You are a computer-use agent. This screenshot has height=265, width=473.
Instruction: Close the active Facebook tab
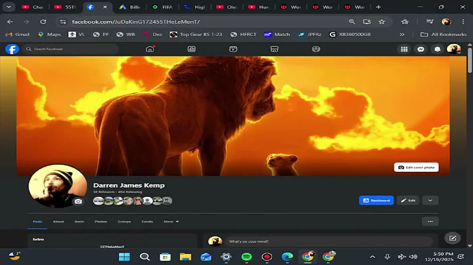point(105,7)
